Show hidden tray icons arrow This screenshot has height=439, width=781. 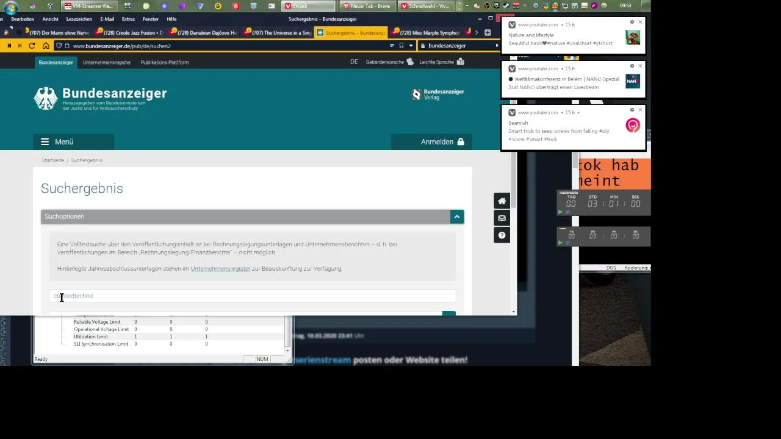click(467, 5)
